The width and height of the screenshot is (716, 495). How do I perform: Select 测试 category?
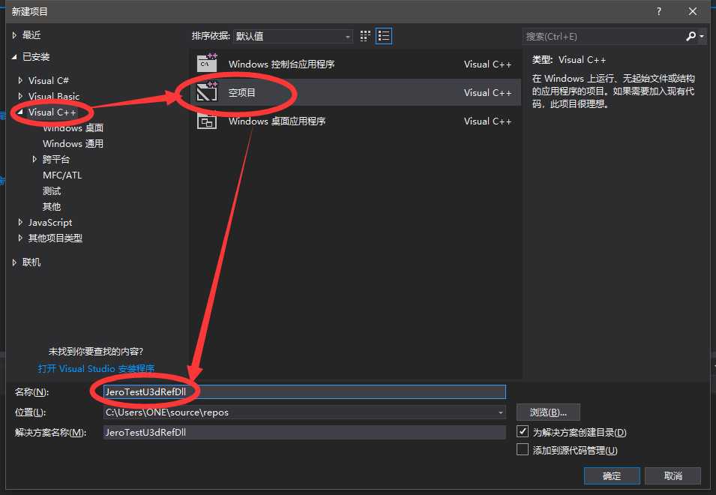(x=52, y=191)
